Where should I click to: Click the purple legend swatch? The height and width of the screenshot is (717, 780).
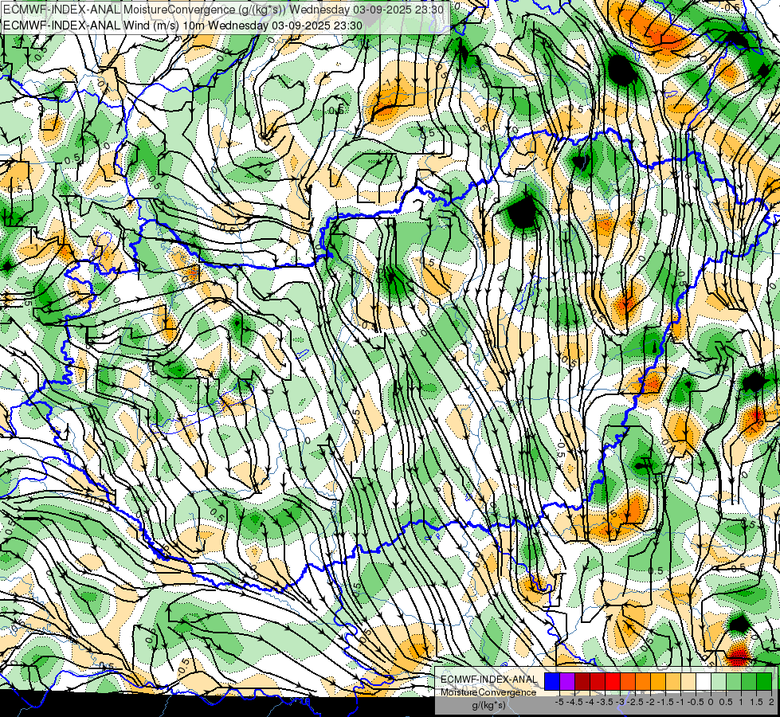(567, 682)
